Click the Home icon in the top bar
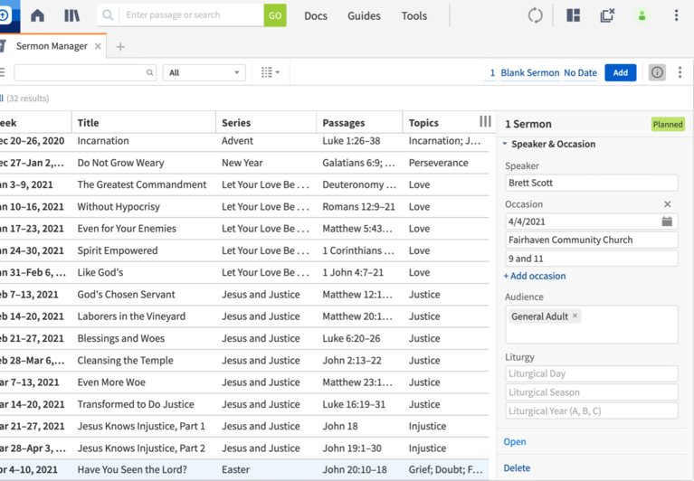694x481 pixels. tap(37, 15)
